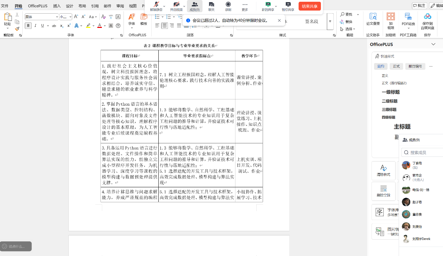Switch to the 插入 ribbon tab
Viewport: 443px width, 256px height.
point(57,6)
